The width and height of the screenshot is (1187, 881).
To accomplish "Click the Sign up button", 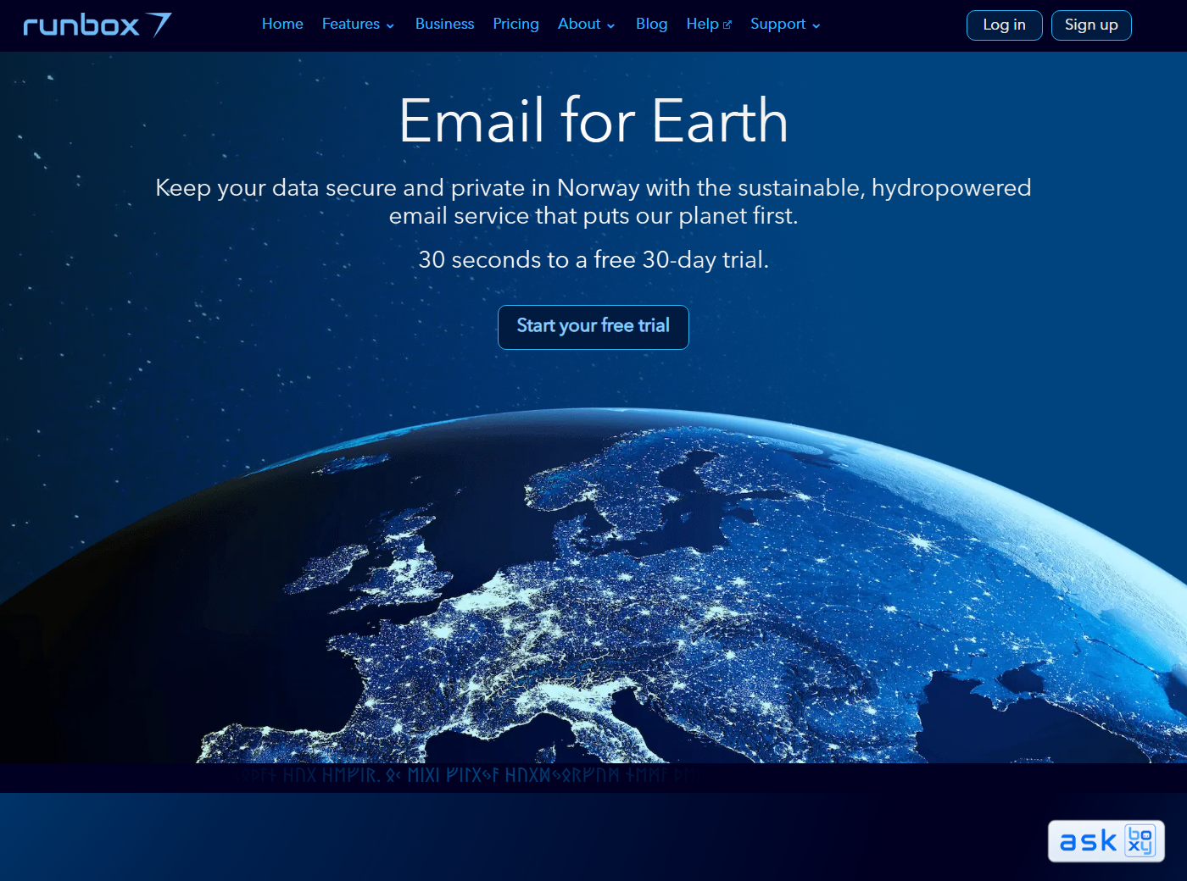I will 1091,25.
